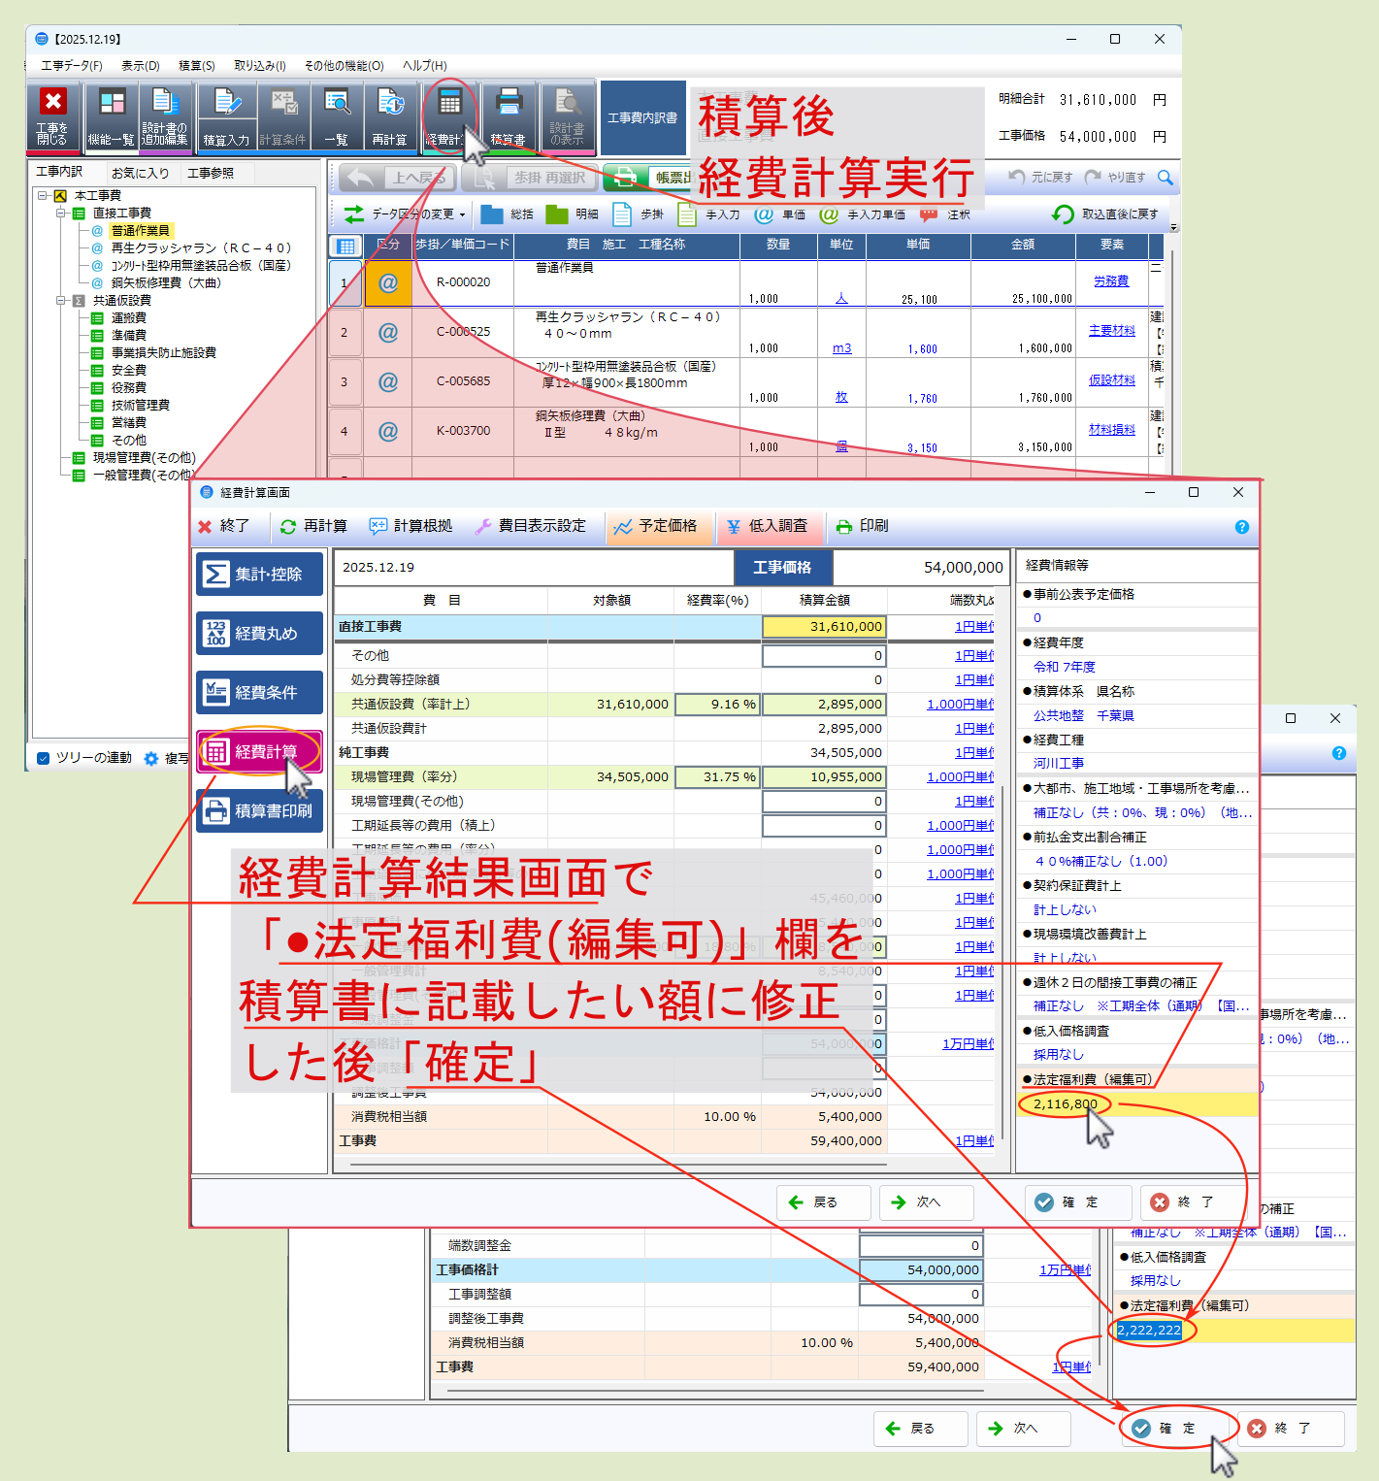Image resolution: width=1379 pixels, height=1481 pixels.
Task: Open 積算書 printer icon in toolbar
Action: 509,115
